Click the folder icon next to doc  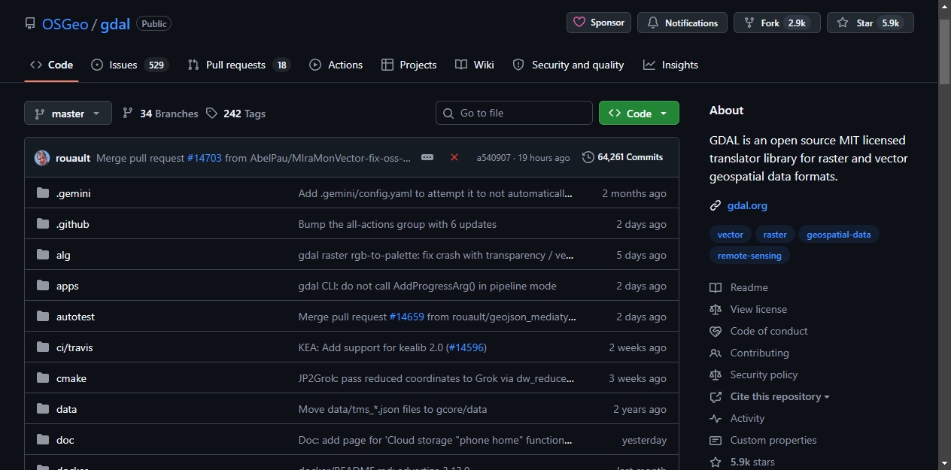[42, 440]
